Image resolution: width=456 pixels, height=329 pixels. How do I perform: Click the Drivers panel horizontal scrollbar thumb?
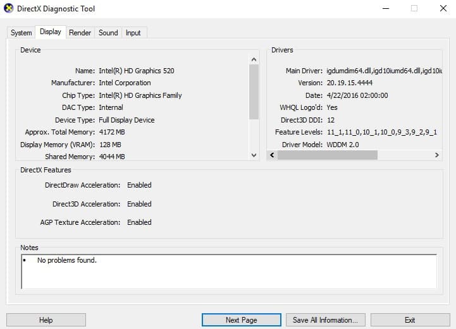coord(328,155)
